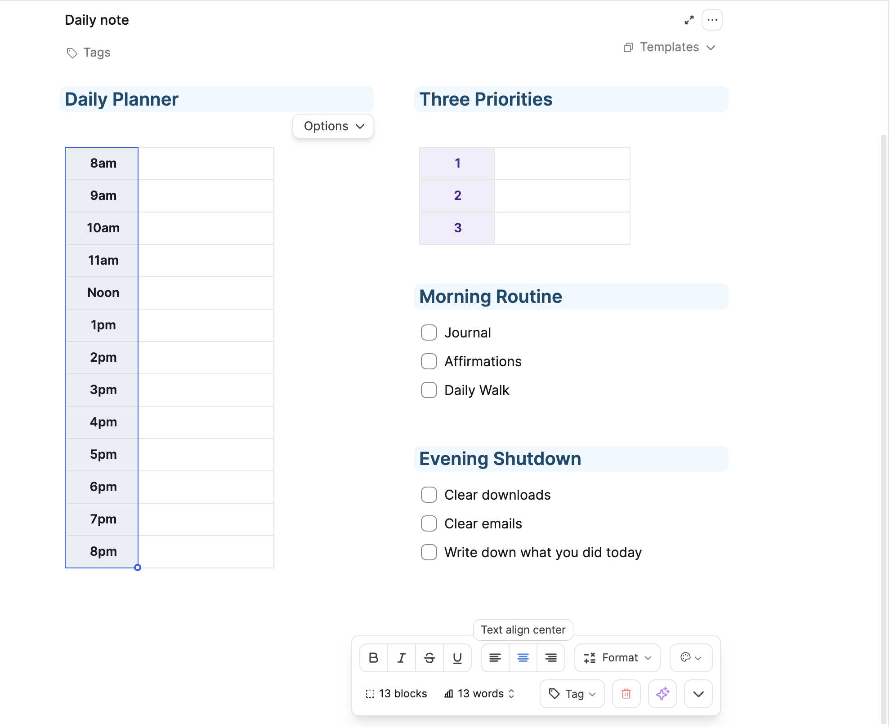Select the Noon time cell
Screen dimensions: 890x727
[102, 293]
